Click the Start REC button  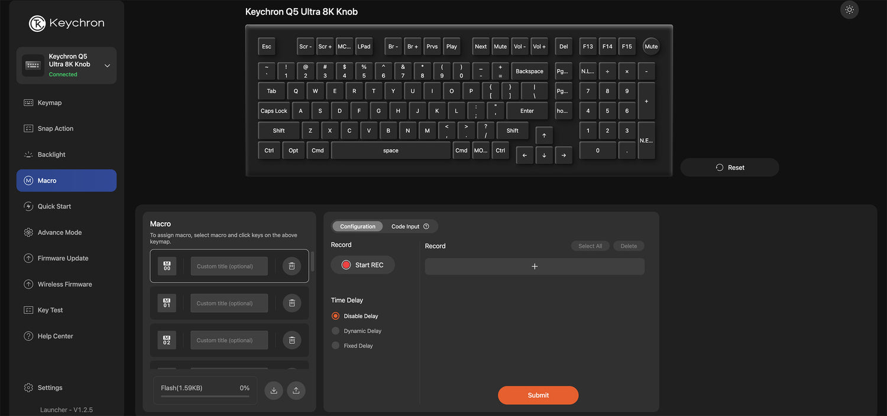[362, 265]
